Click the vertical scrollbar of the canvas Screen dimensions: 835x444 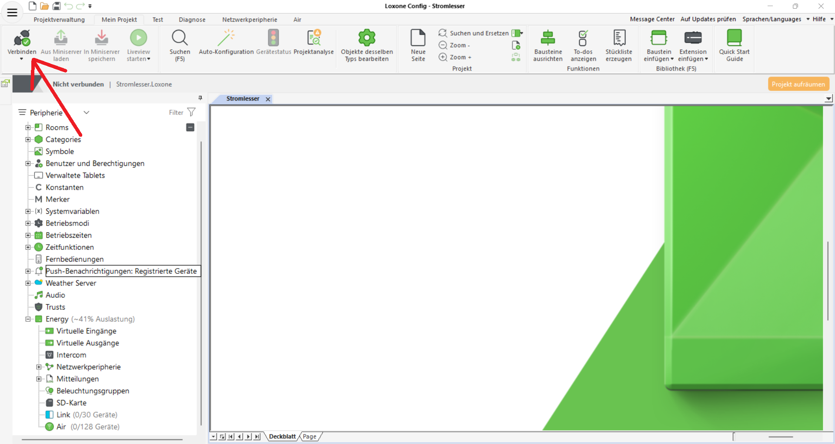(x=828, y=281)
